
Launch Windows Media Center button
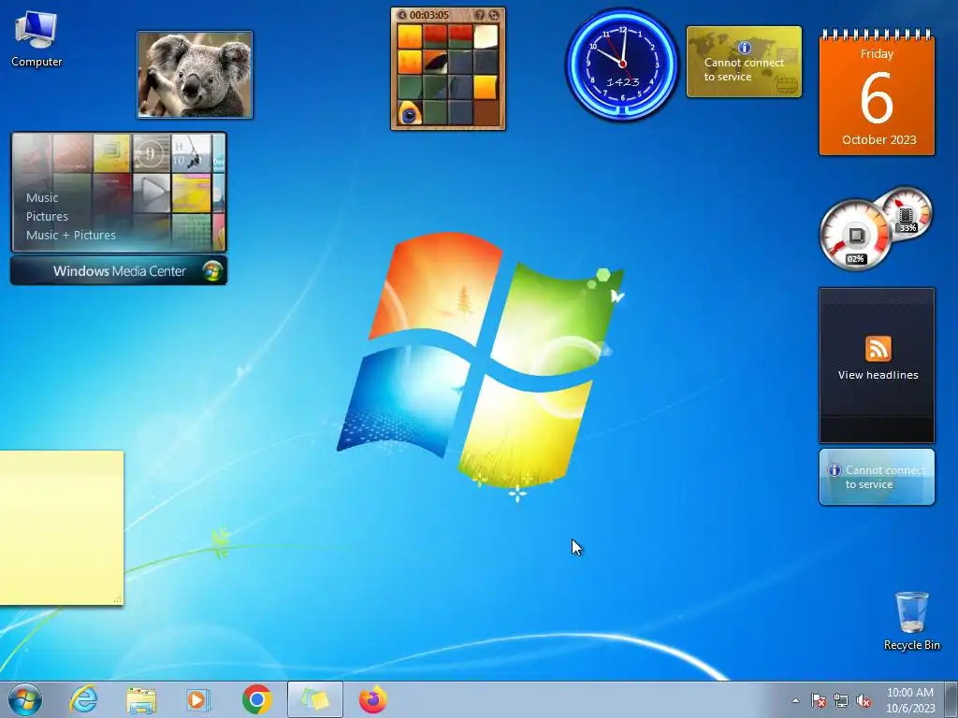pyautogui.click(x=119, y=271)
